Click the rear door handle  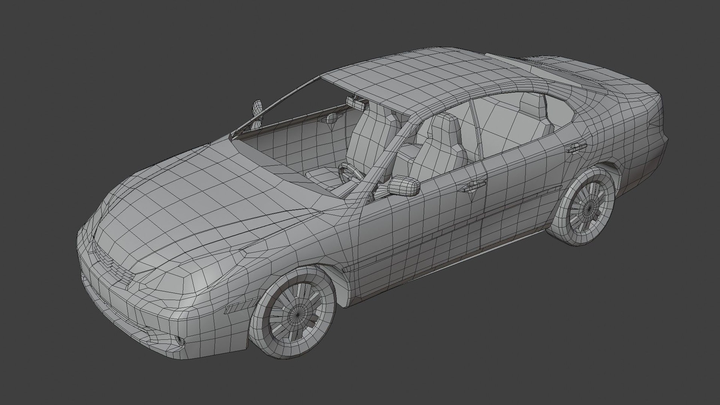[577, 148]
